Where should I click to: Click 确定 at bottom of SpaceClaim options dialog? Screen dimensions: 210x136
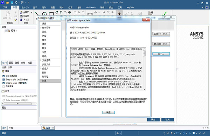(x=153, y=119)
